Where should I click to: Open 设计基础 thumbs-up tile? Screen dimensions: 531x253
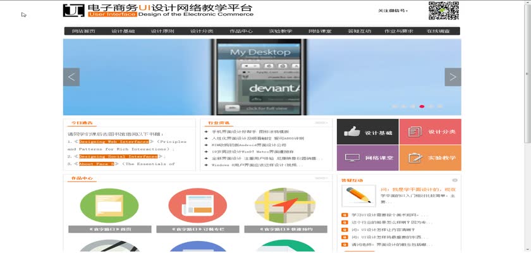tap(368, 132)
